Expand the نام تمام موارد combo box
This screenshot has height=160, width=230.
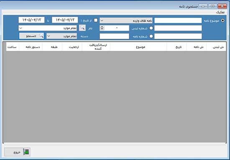(48, 28)
